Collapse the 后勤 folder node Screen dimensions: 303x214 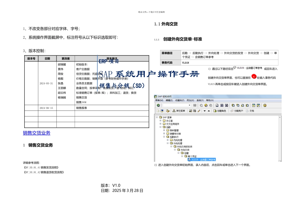click(160, 127)
